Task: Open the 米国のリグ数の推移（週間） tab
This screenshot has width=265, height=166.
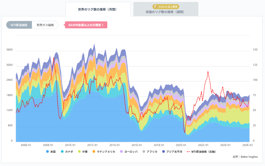Action: 165,12
